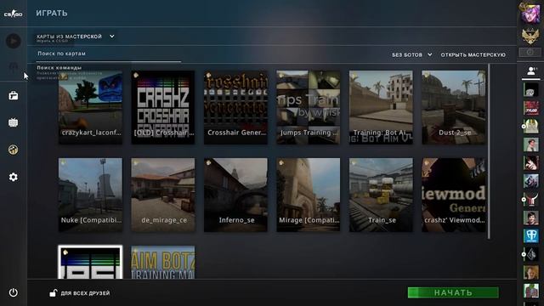Open the 'Без ботов' bots dropdown
Viewport: 544px width, 306px height.
pyautogui.click(x=411, y=54)
